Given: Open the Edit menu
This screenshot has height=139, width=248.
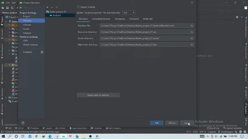Looking at the screenshot, I should (14, 3).
